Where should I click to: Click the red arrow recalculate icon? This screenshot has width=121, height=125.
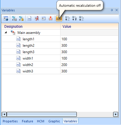click(x=51, y=18)
